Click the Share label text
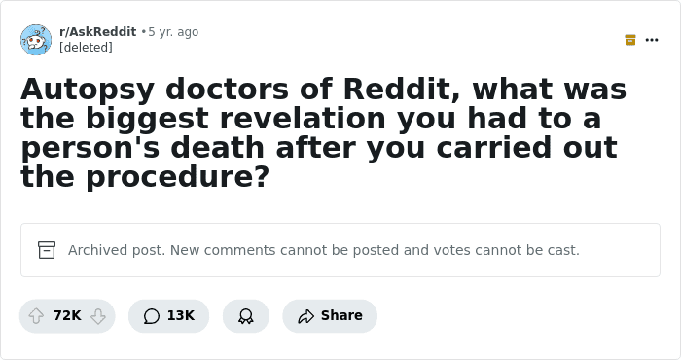Screen dimensions: 681x360 tap(341, 315)
